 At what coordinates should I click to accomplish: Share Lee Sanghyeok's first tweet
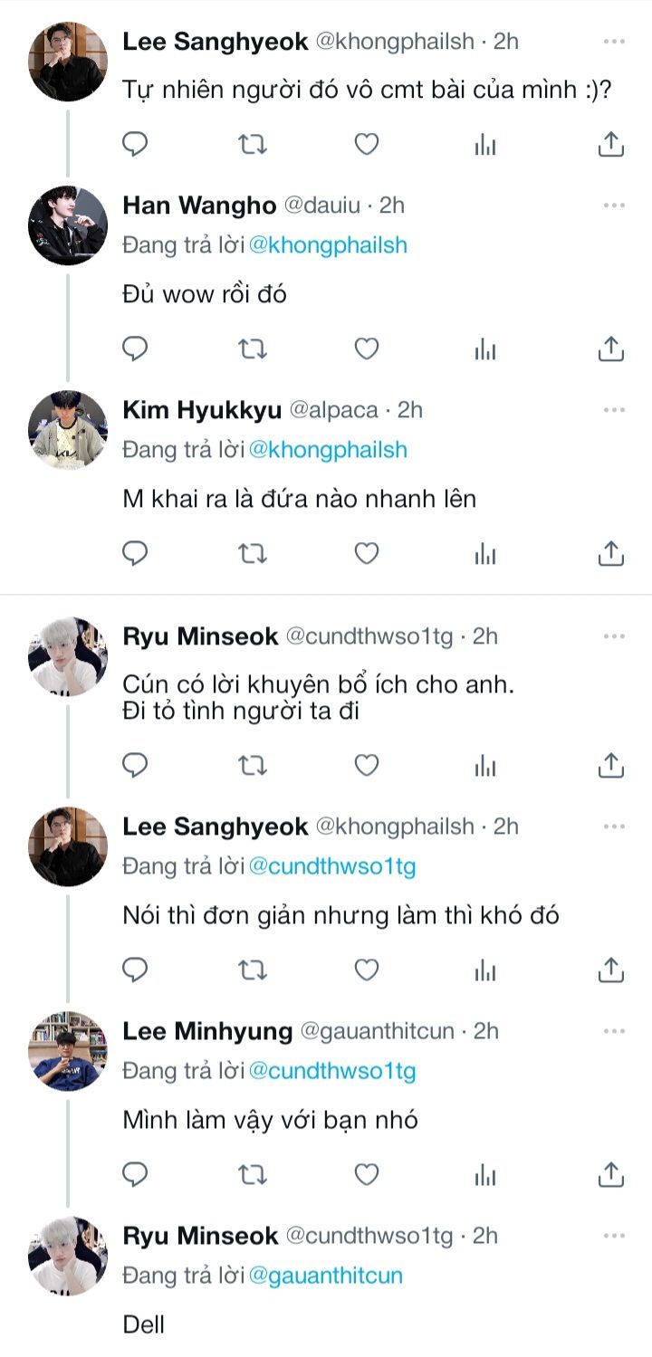point(611,144)
